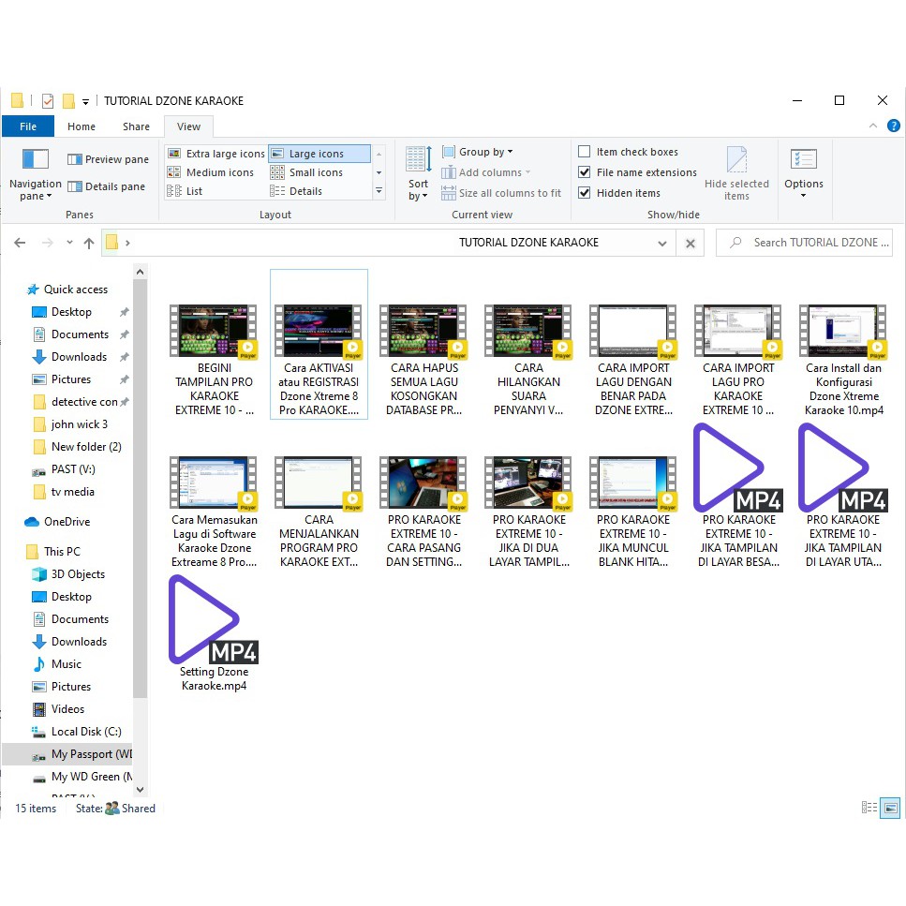This screenshot has width=906, height=906.
Task: Click the Up directory arrow
Action: (89, 243)
